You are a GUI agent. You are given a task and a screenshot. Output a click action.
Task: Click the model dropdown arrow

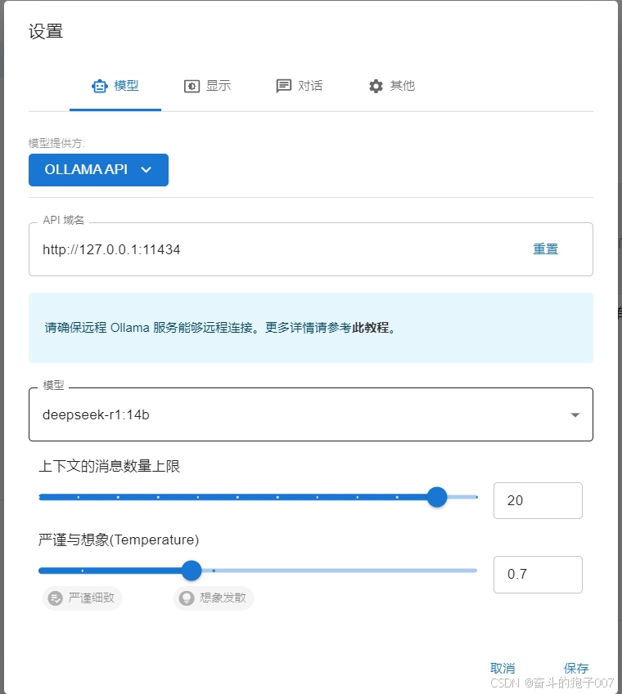coord(575,414)
